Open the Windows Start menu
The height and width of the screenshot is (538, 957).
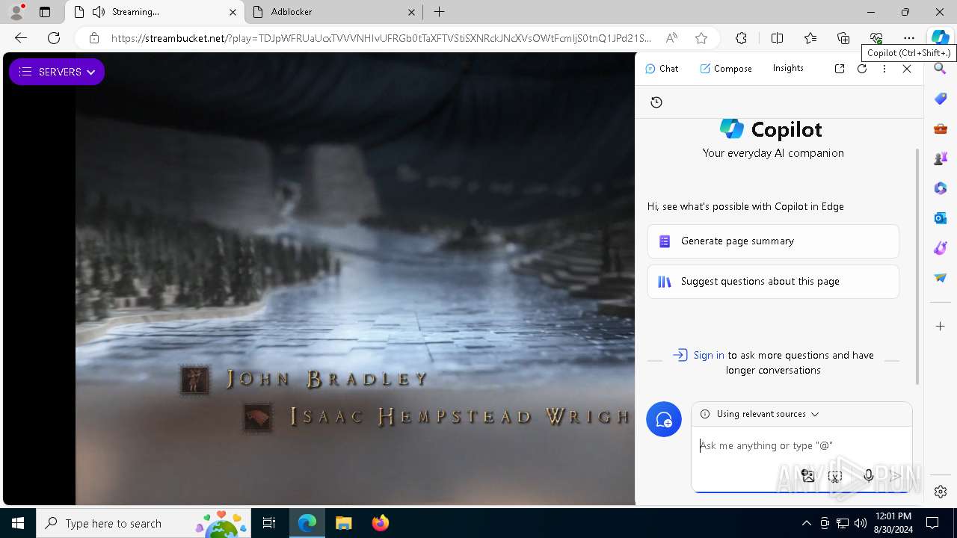point(18,523)
